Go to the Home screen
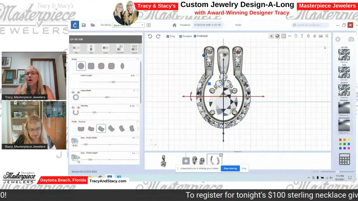 [174, 25]
